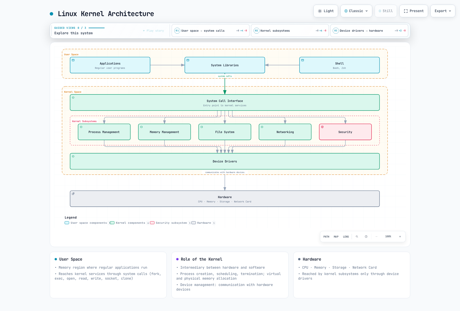Zoom out with the minus icon
The width and height of the screenshot is (460, 311).
click(x=376, y=237)
